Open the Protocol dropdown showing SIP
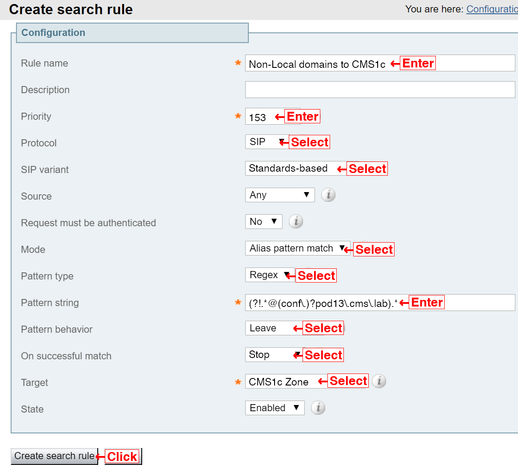This screenshot has height=468, width=518. click(267, 142)
